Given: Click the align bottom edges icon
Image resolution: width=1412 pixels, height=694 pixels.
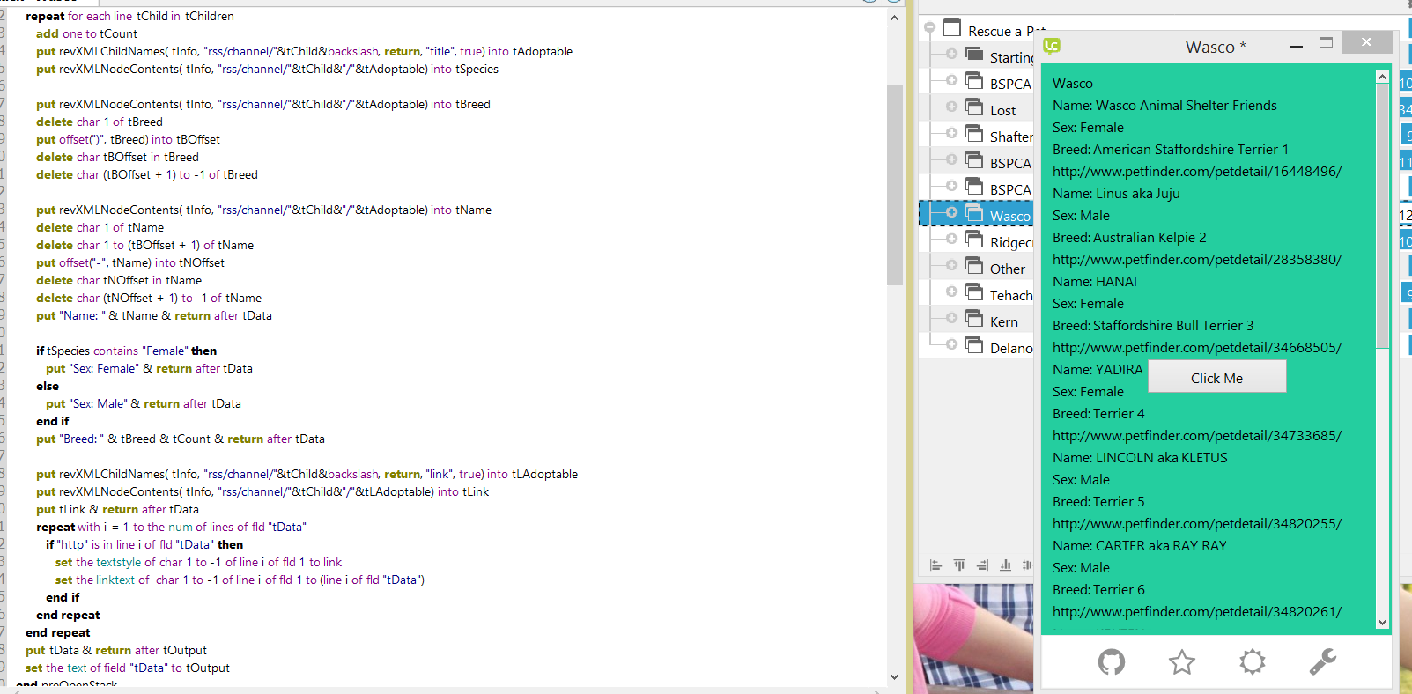Looking at the screenshot, I should pos(1005,565).
